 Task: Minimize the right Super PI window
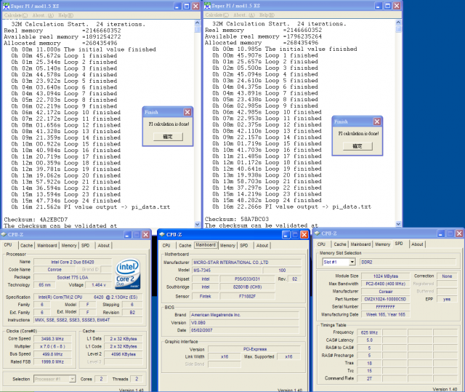(378, 6)
